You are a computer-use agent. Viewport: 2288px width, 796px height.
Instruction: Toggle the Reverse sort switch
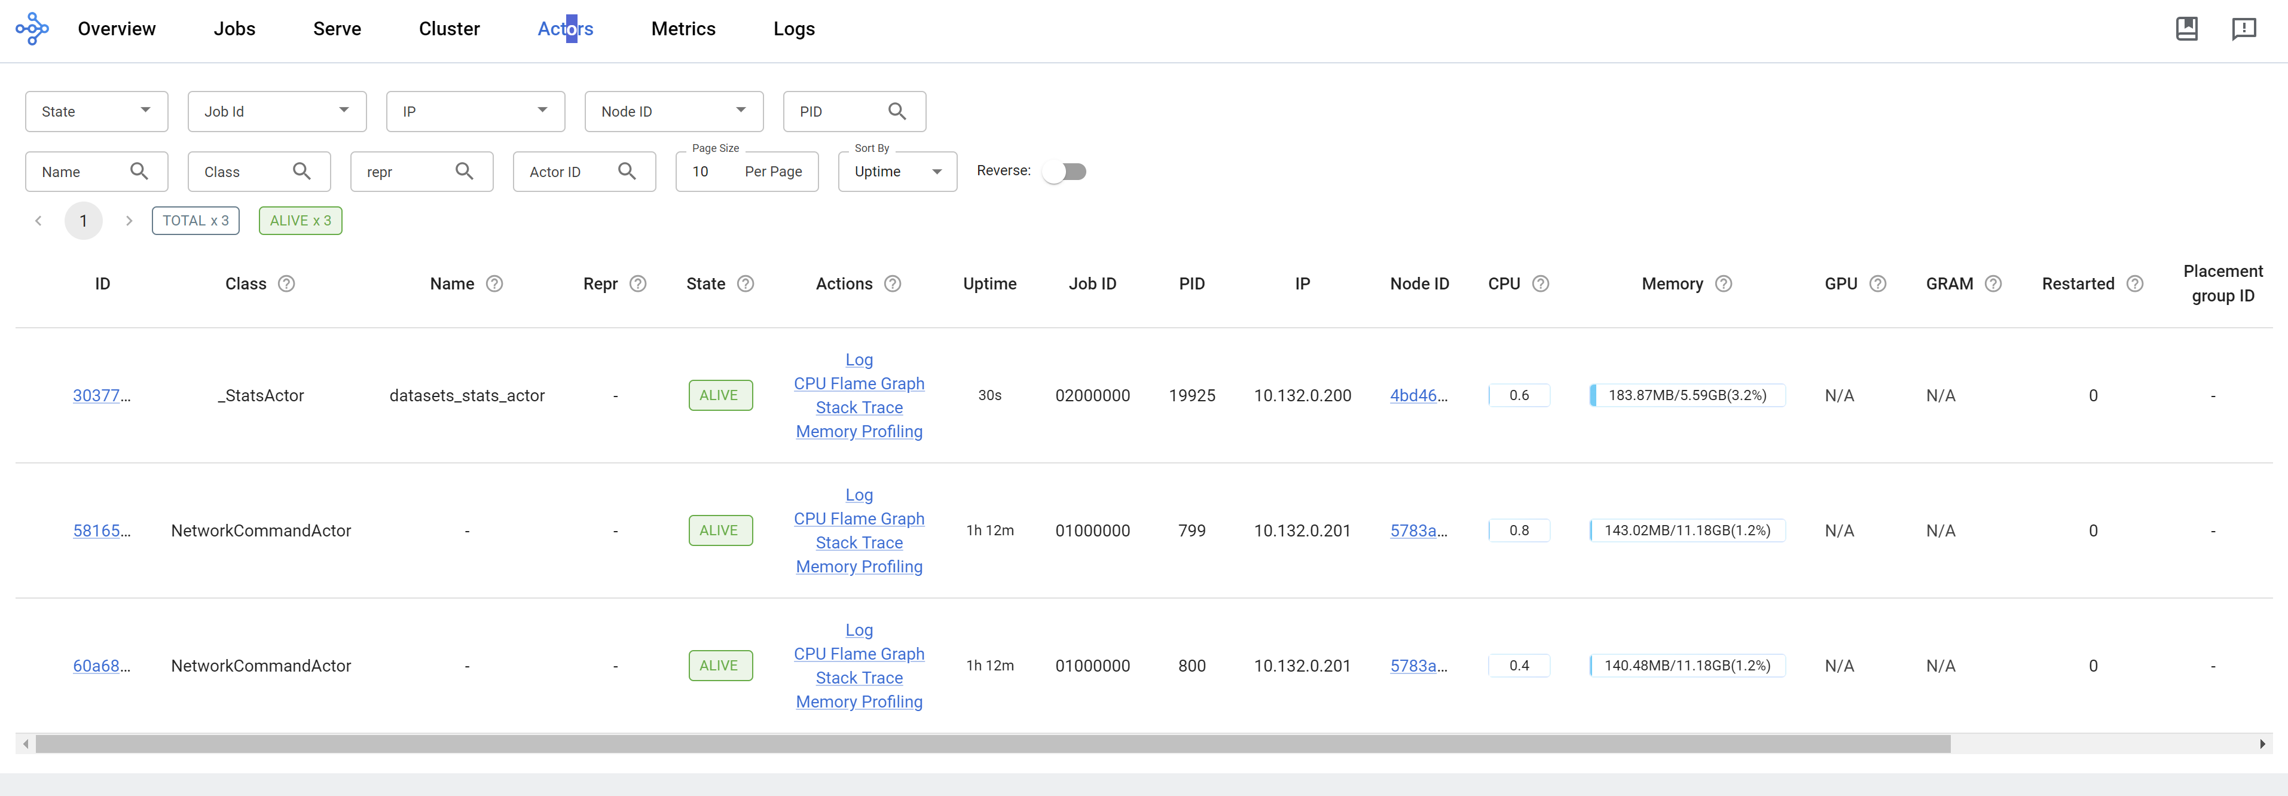tap(1064, 172)
